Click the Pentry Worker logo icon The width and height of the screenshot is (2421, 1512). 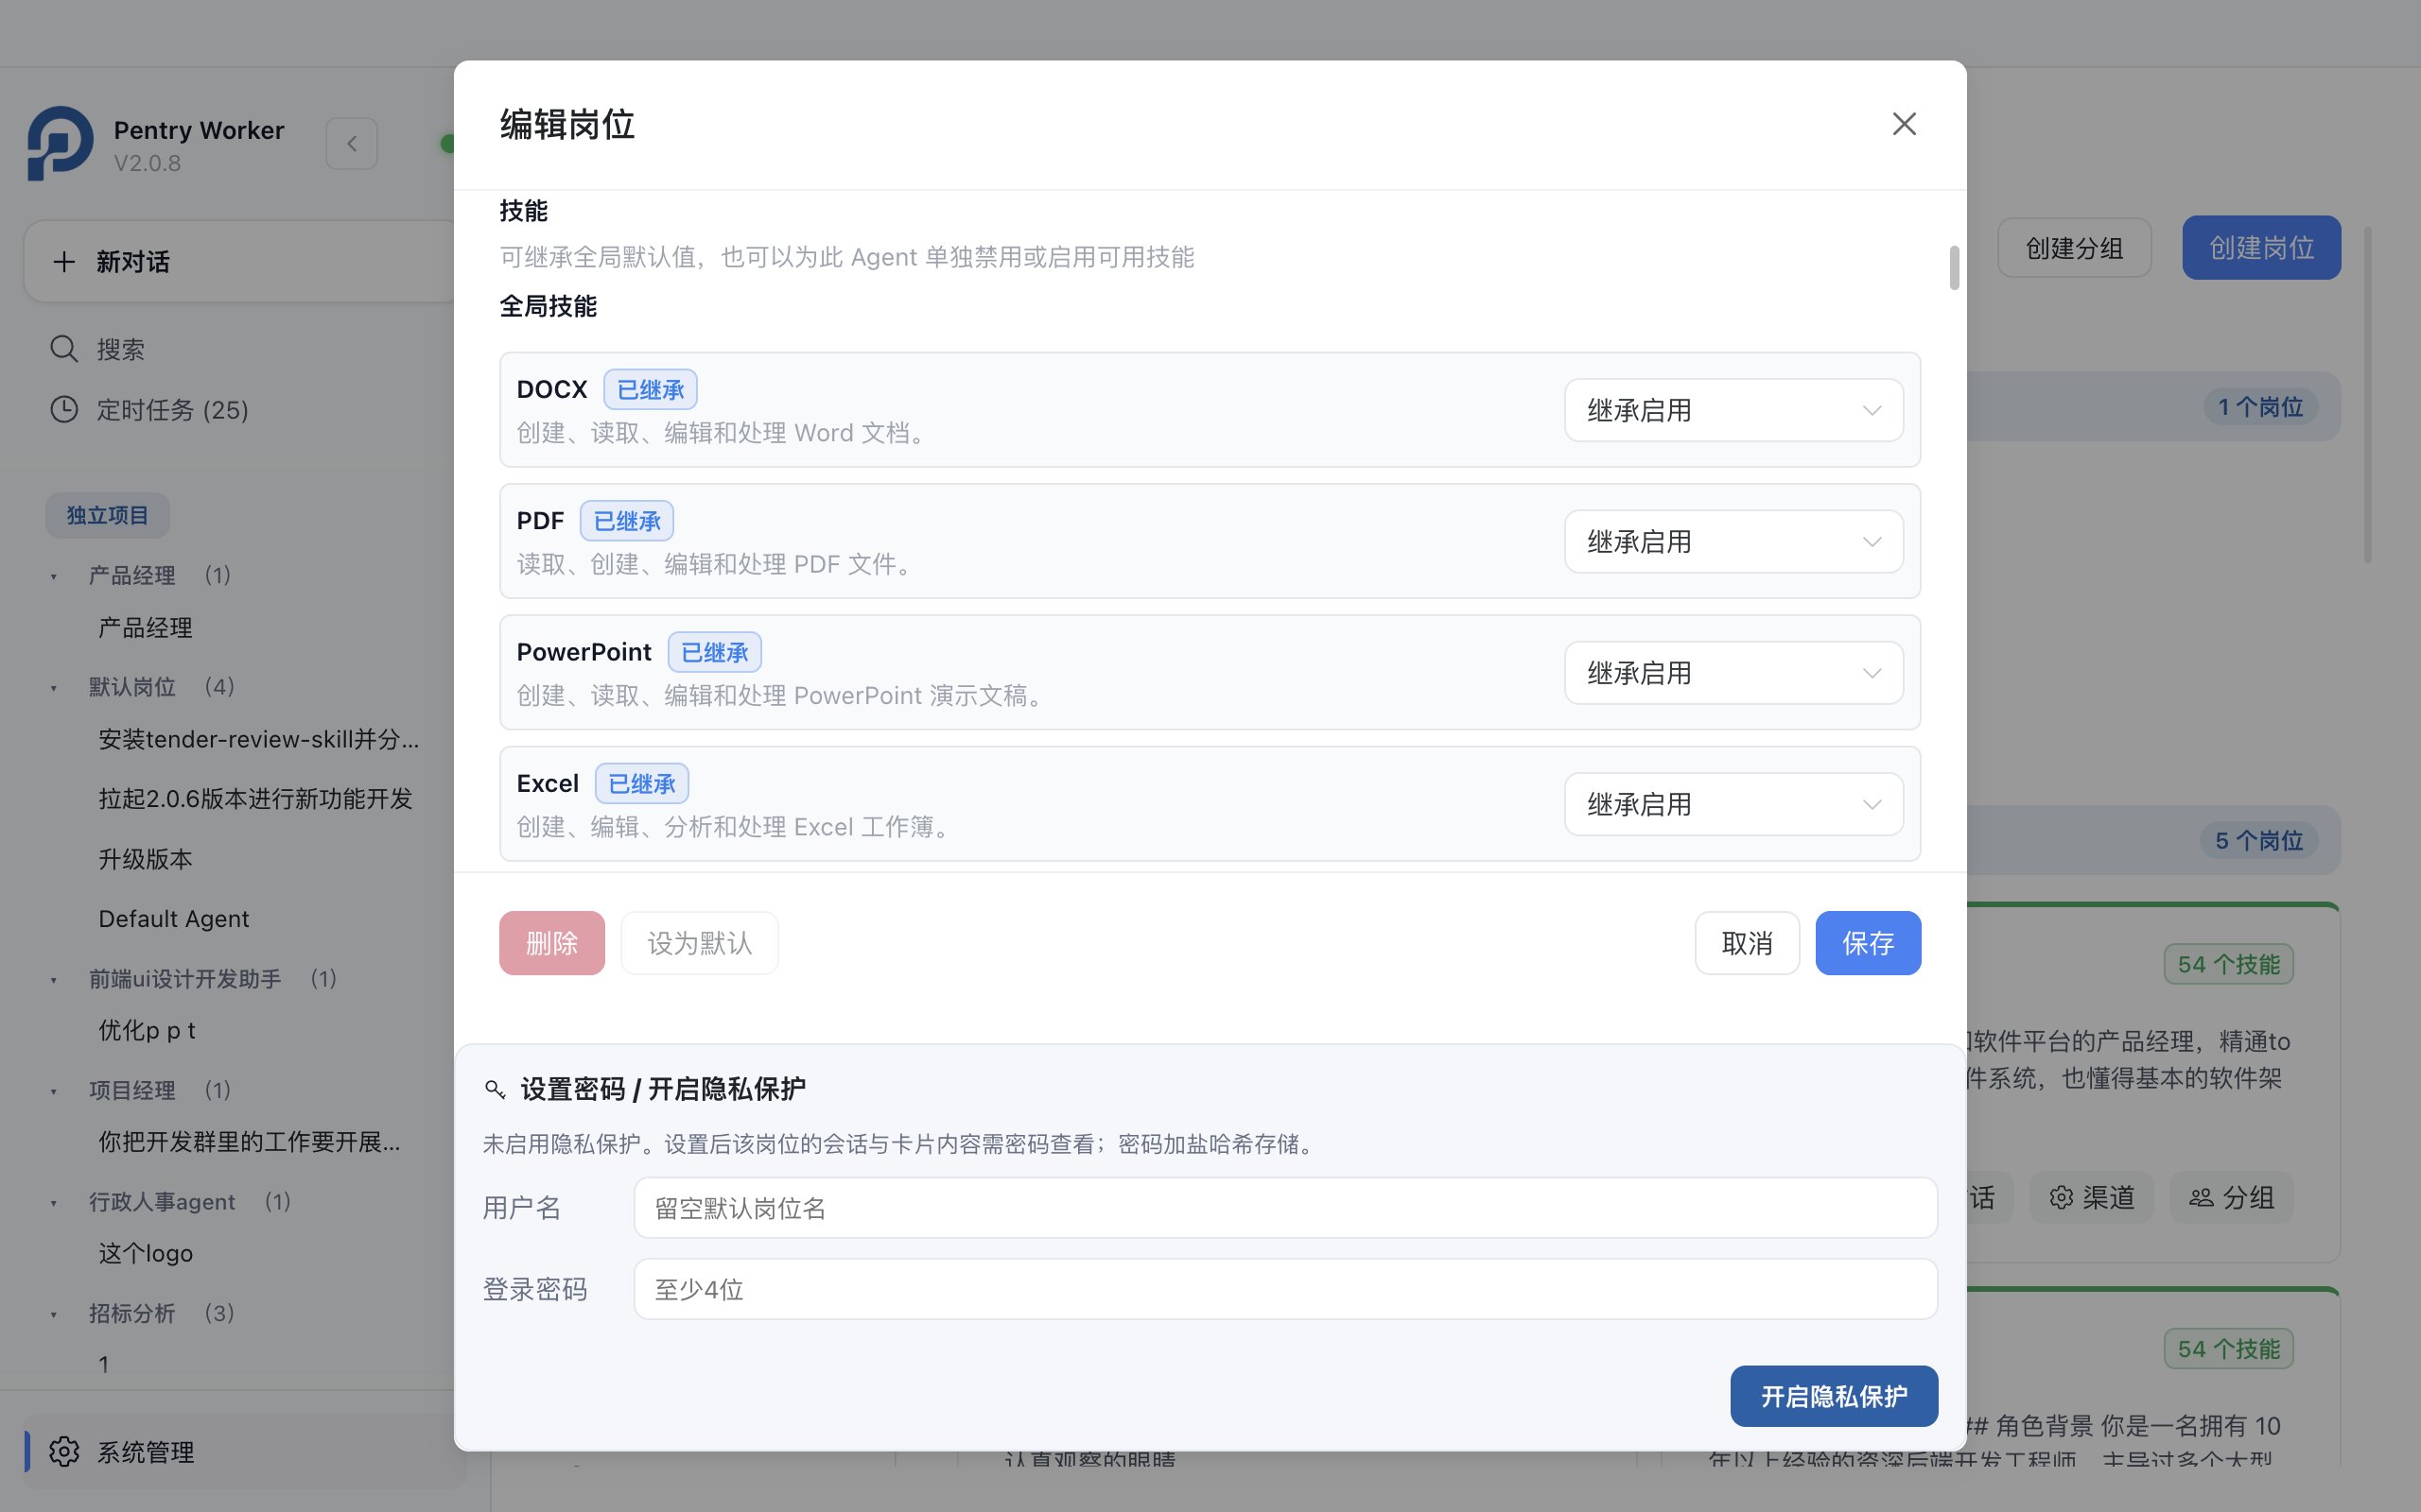[x=60, y=144]
